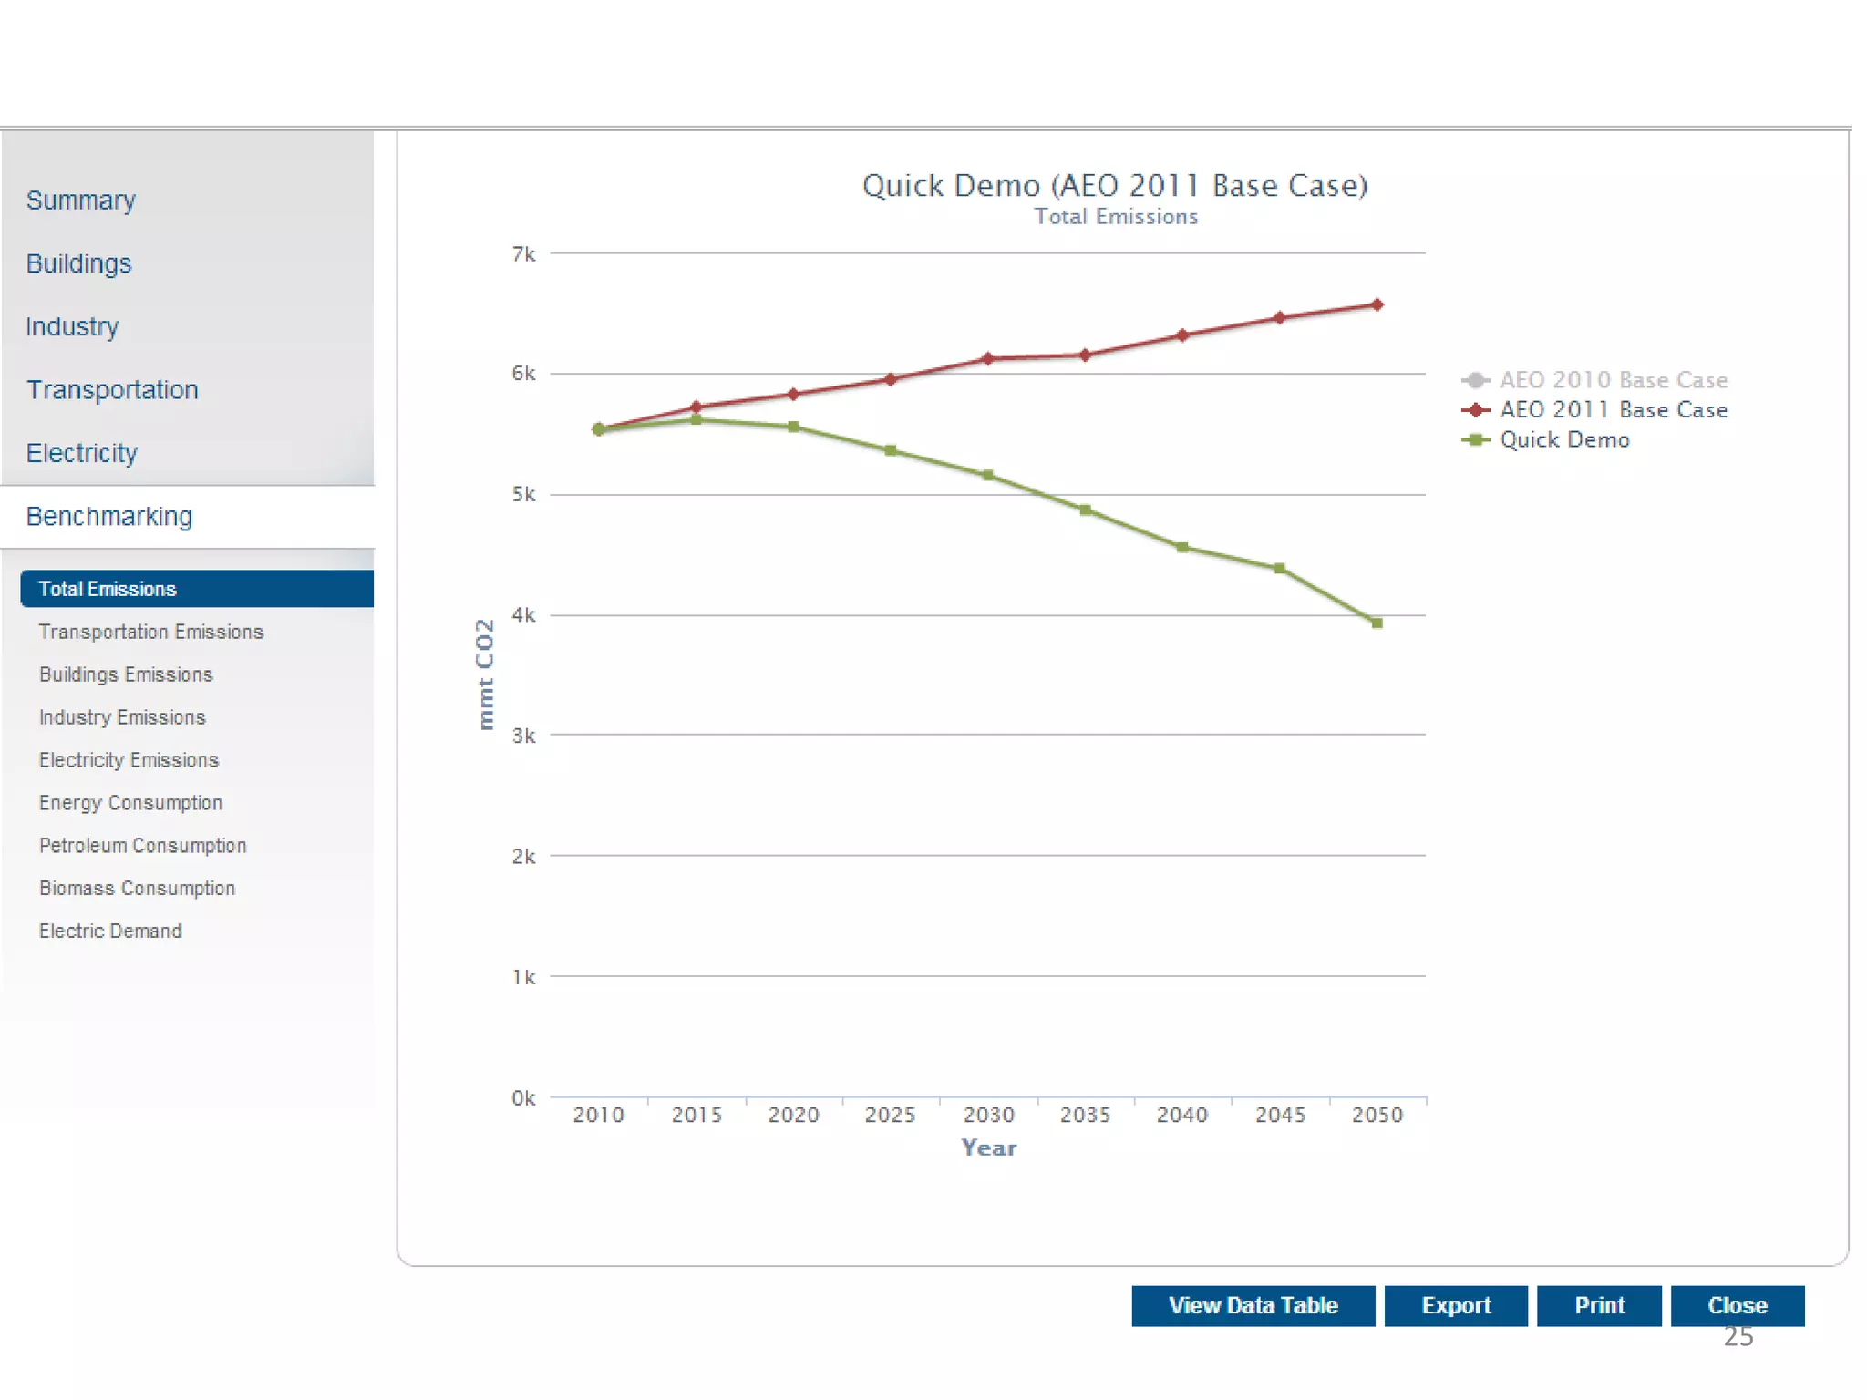Click the Print button
The image size is (1867, 1400).
(1598, 1306)
